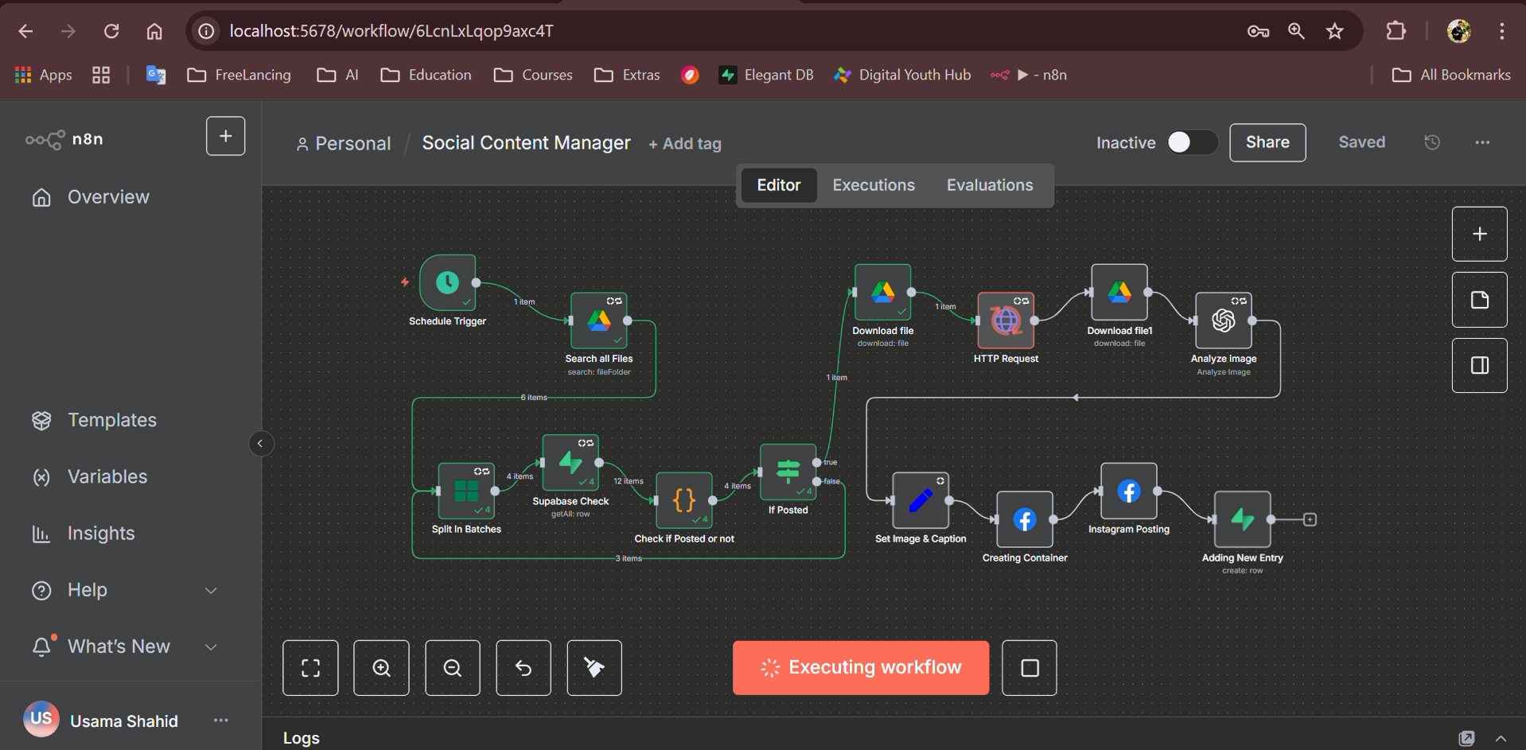Expand the What's New chevron
Screen dimensions: 1526x750
pyautogui.click(x=211, y=647)
